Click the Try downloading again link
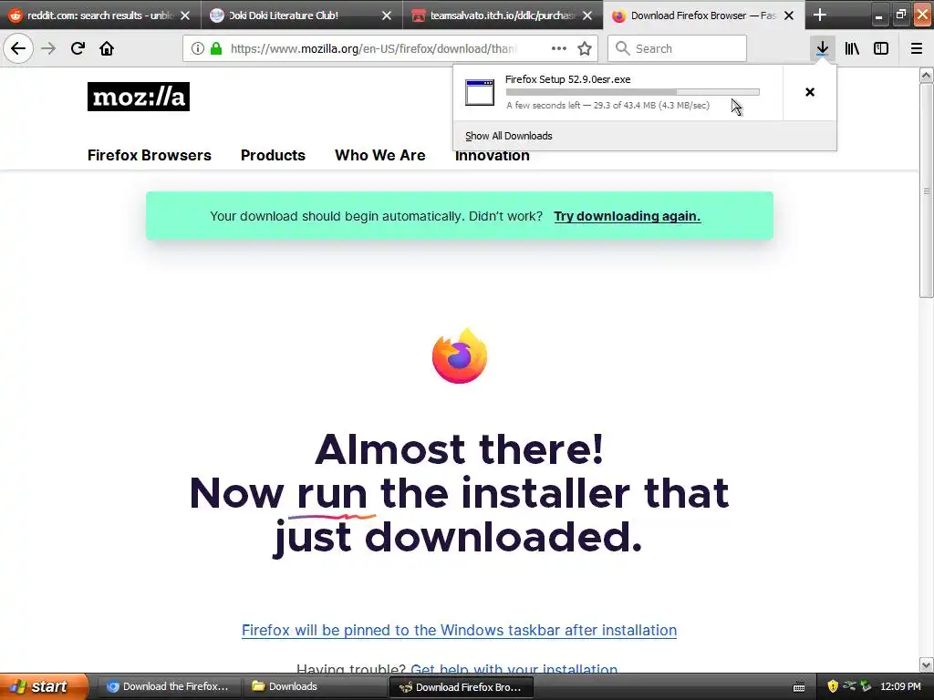Image resolution: width=934 pixels, height=700 pixels. tap(628, 216)
